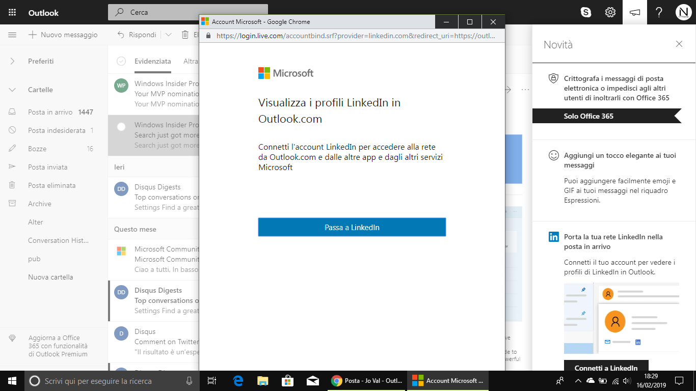This screenshot has height=391, width=696.
Task: Click the LinkedIn preview illustration thumbnail
Action: point(622,318)
